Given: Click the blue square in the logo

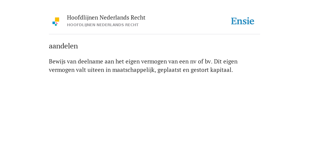Looking at the screenshot, I should tap(54, 23).
